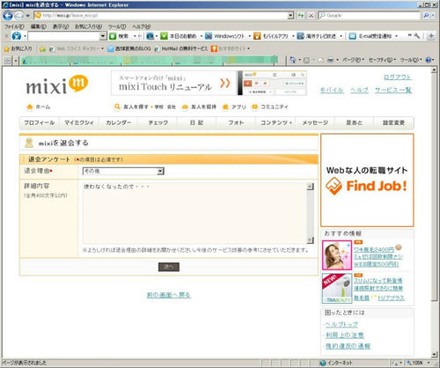Viewport: 440px width, 368px height.
Task: Click in the 詳細内容 text area
Action: pos(194,213)
